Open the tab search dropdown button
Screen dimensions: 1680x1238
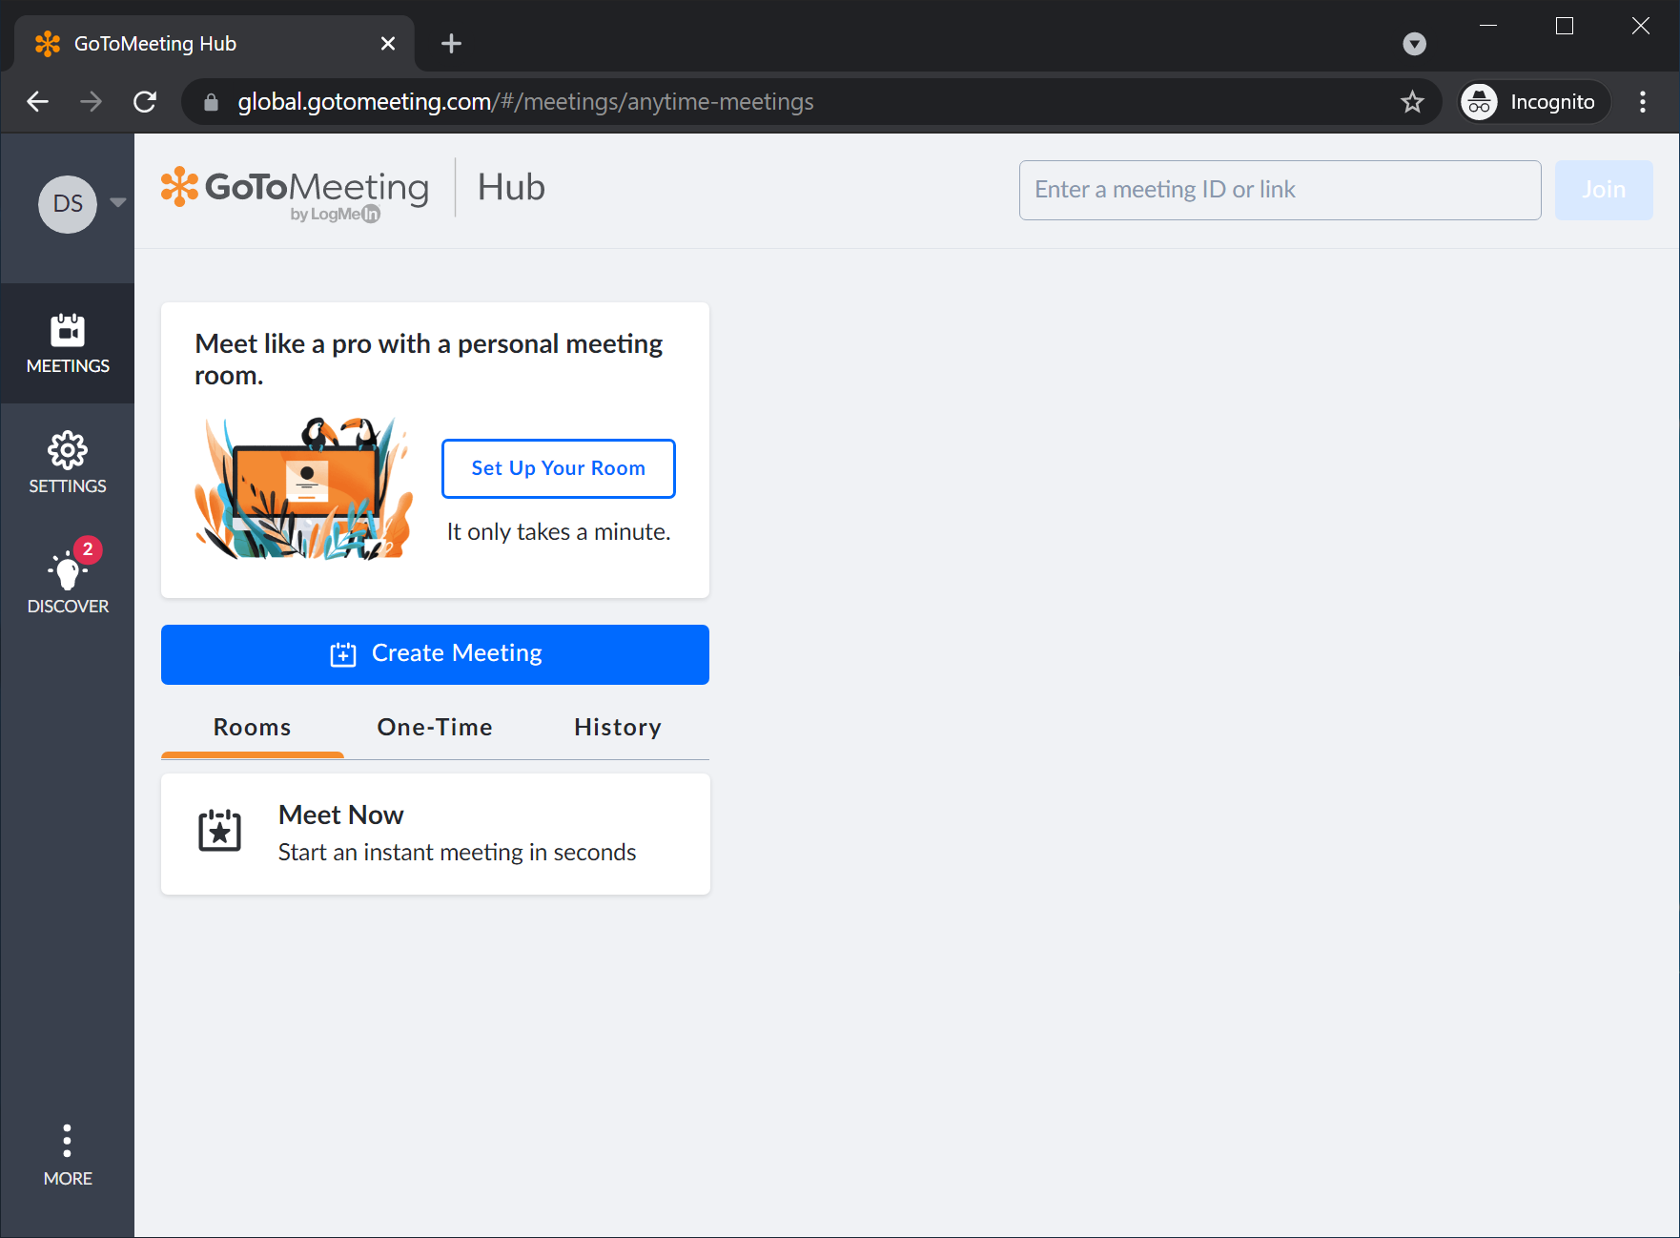pyautogui.click(x=1414, y=44)
